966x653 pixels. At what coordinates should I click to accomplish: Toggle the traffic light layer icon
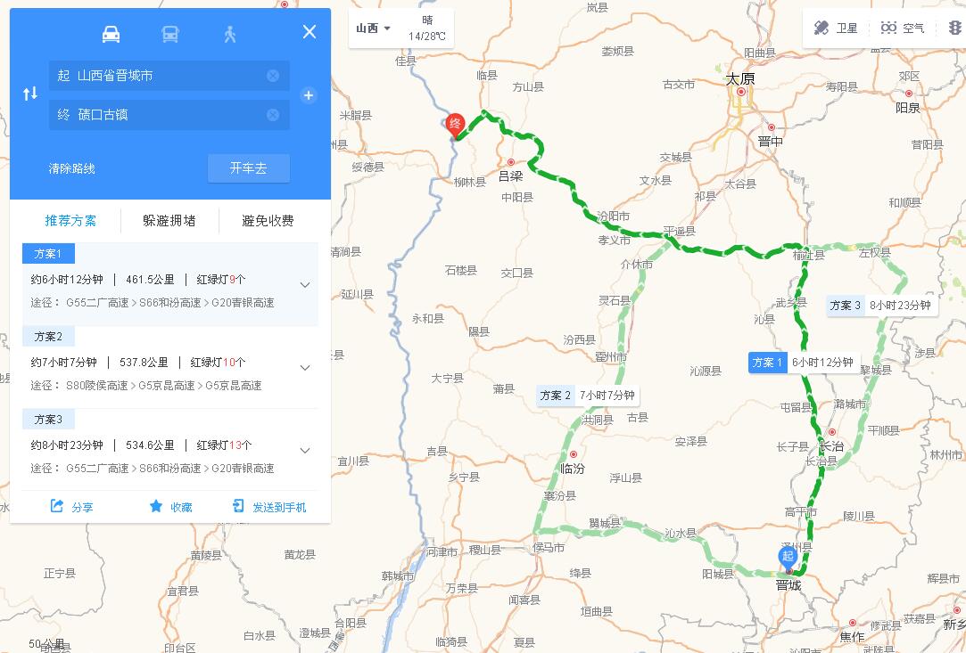pyautogui.click(x=955, y=28)
